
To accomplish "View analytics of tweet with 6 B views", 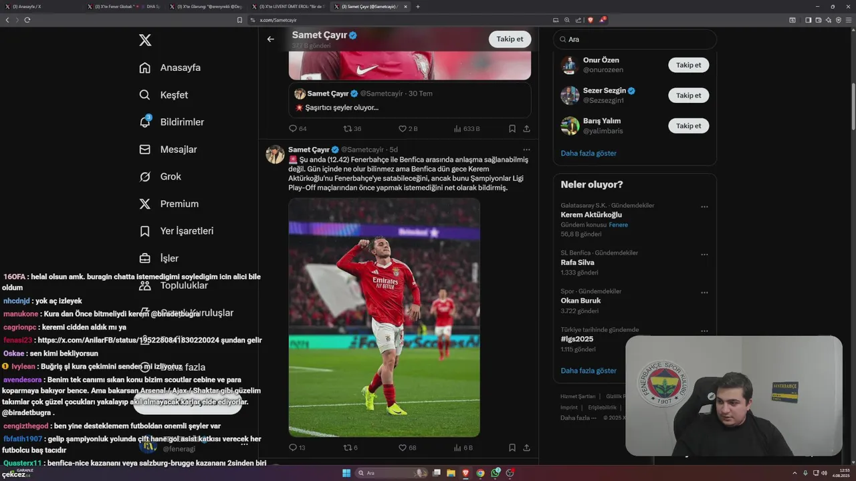I will click(x=463, y=448).
